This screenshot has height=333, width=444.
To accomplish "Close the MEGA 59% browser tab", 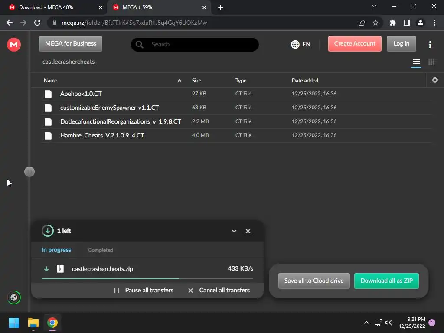I will (204, 7).
